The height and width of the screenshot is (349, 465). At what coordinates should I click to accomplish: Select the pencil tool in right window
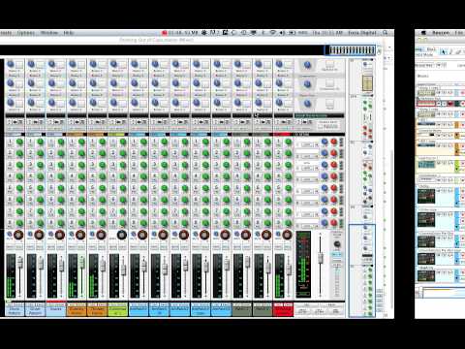tap(450, 51)
